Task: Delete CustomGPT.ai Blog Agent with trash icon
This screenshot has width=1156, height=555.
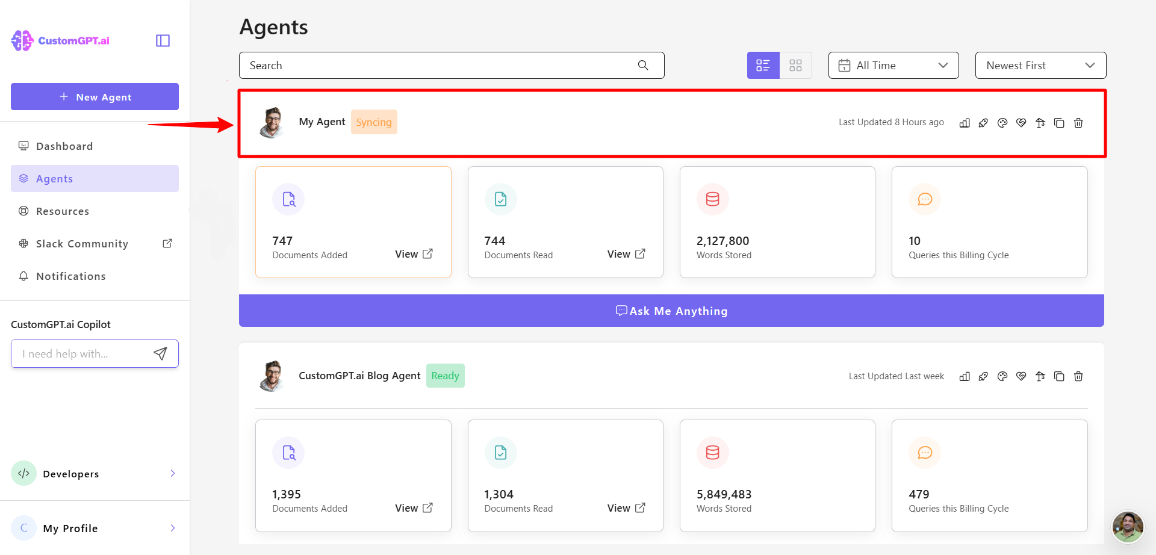Action: (x=1078, y=376)
